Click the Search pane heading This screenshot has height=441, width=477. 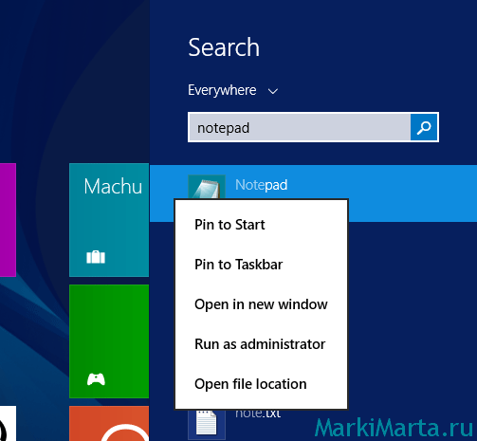point(224,47)
